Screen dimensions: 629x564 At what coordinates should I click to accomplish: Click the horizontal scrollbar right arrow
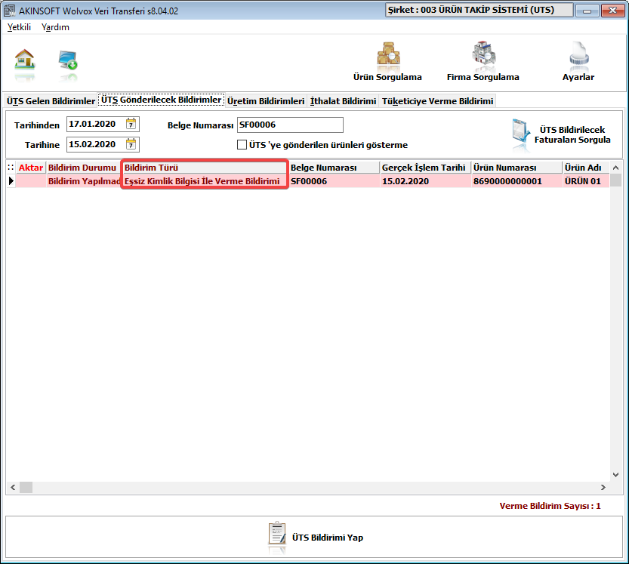[x=603, y=488]
